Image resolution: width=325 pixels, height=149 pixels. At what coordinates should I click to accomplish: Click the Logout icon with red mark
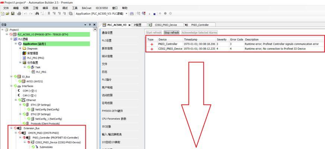point(143,13)
